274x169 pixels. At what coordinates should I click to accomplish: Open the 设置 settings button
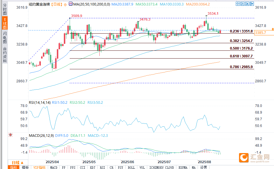click(x=203, y=167)
